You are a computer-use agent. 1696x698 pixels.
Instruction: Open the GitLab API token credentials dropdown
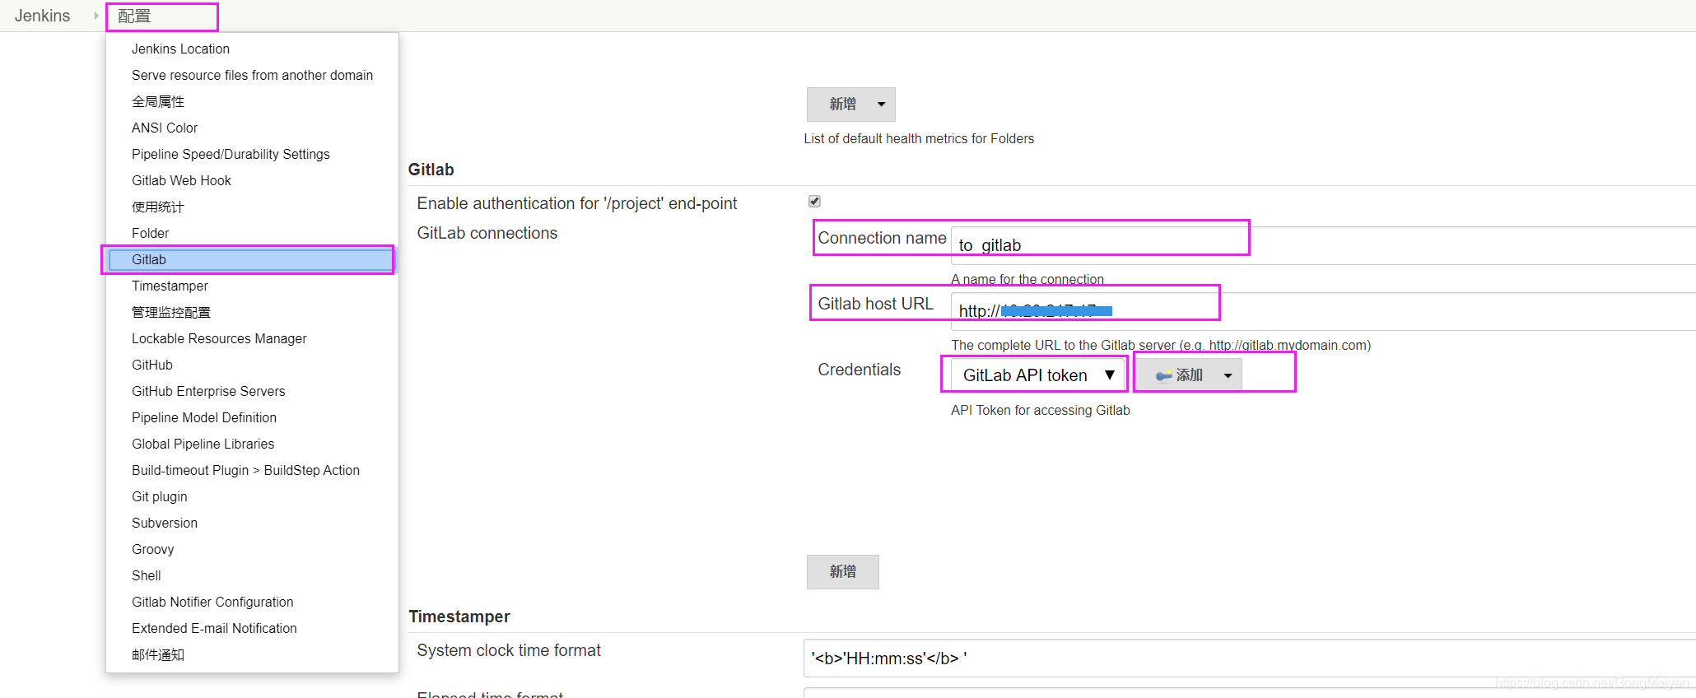1037,375
